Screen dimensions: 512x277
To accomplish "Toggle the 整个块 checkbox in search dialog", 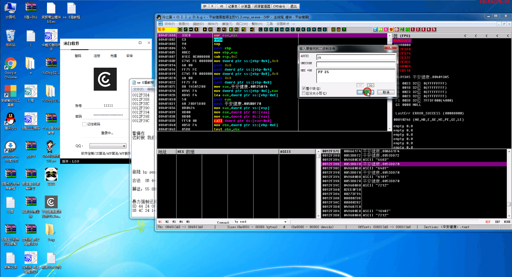I will pos(304,89).
